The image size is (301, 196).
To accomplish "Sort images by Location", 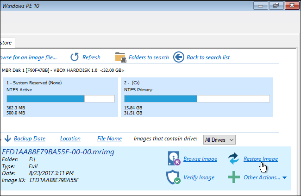I will coord(70,139).
